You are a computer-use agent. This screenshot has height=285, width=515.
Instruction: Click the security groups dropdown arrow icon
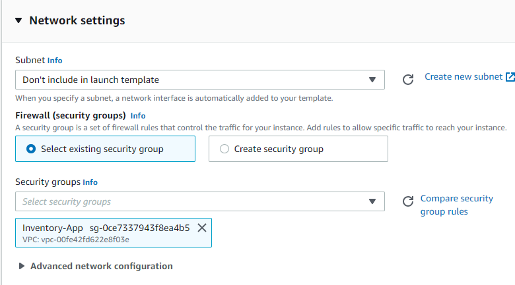tap(372, 201)
